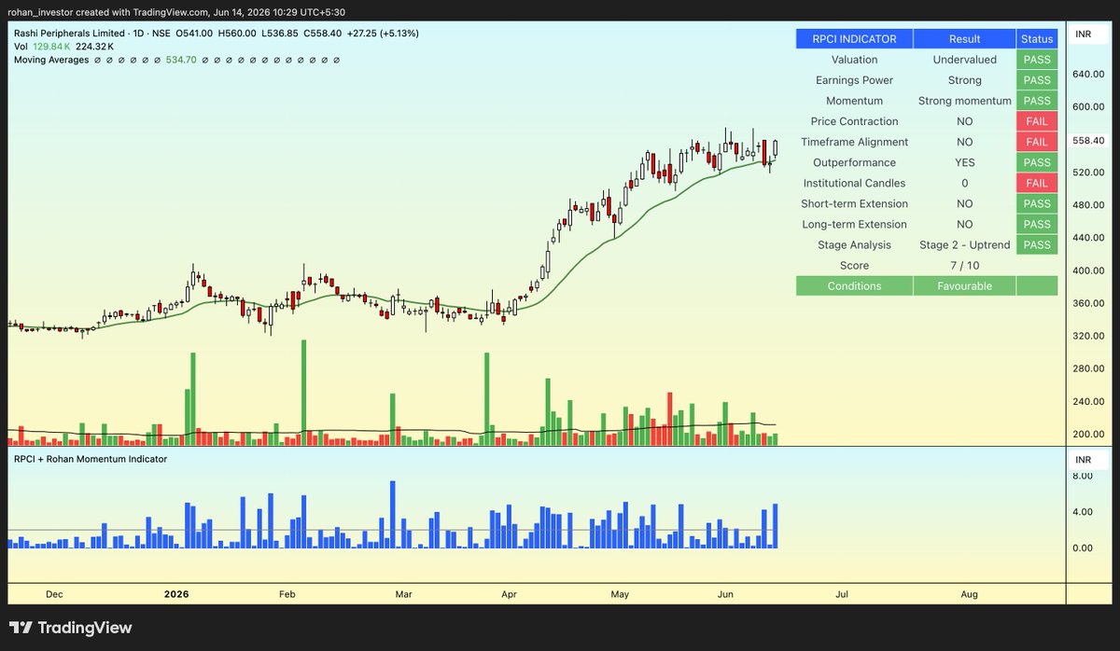Click the Score row label
Viewport: 1120px width, 651px height.
click(854, 265)
